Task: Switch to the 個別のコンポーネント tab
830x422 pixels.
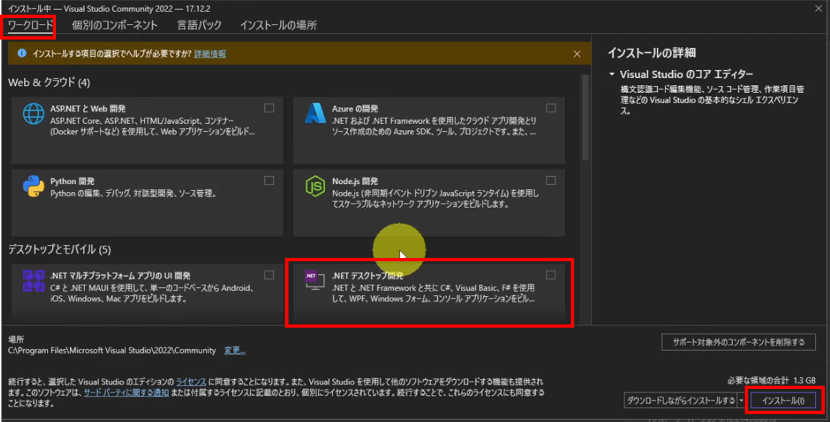Action: 113,25
